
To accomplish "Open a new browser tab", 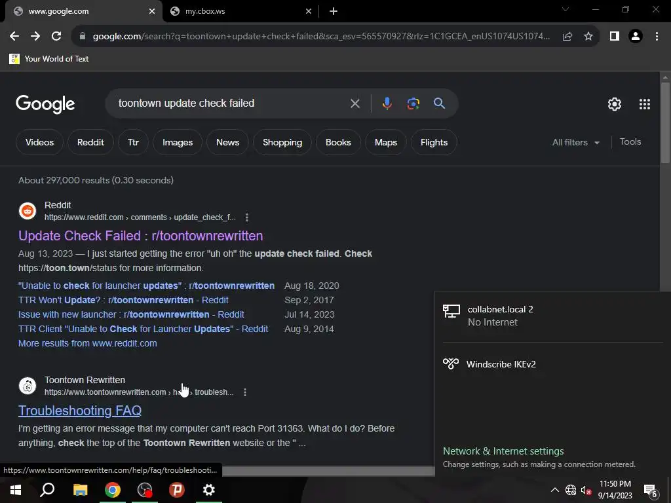I will [334, 12].
